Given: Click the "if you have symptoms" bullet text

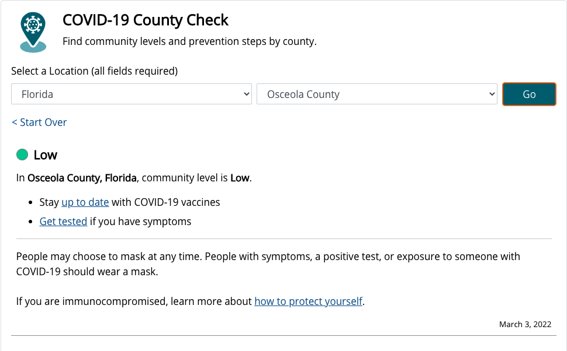Looking at the screenshot, I should [x=140, y=222].
